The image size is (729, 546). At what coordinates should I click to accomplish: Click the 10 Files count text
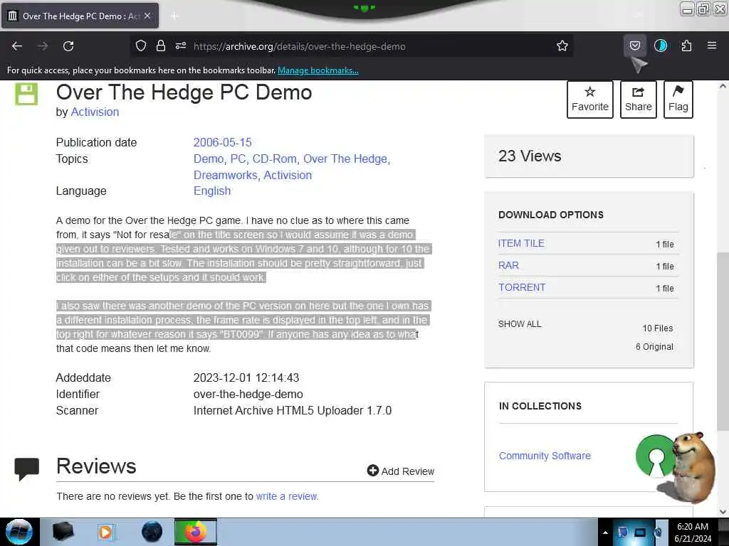tap(657, 328)
